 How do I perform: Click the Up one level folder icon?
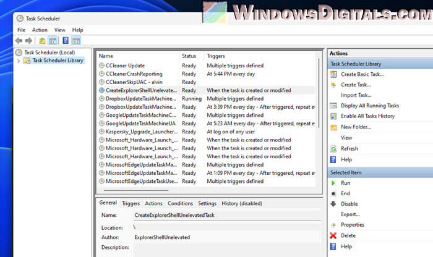coord(42,41)
